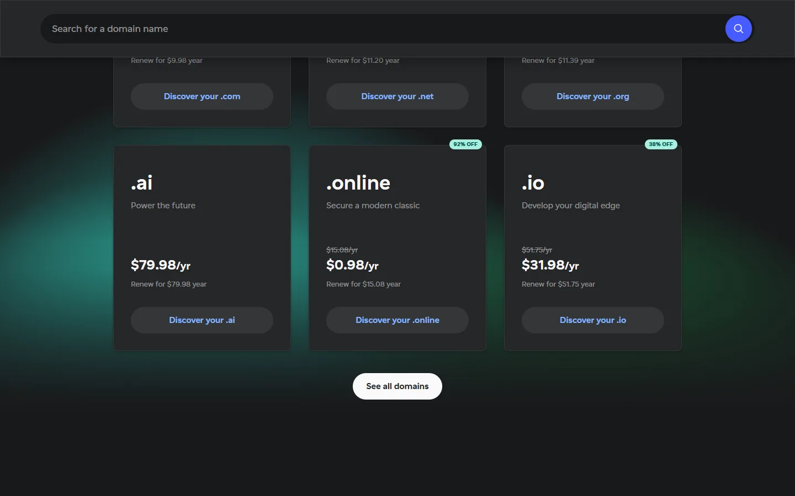This screenshot has width=795, height=496.
Task: Click 'Renew for $79.98 year' text
Action: (x=169, y=284)
